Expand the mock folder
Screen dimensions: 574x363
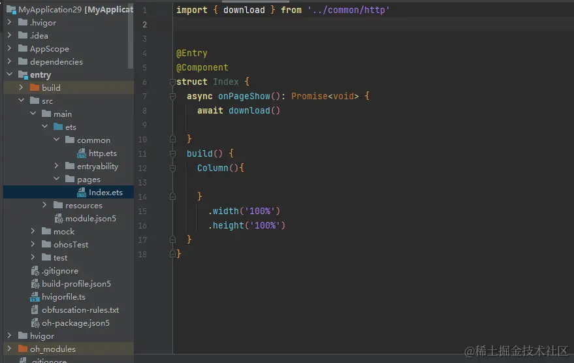coord(33,231)
